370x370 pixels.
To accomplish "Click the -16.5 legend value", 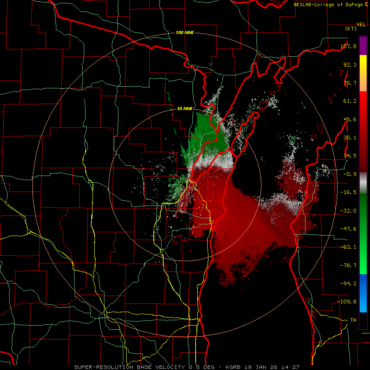I will click(x=348, y=192).
